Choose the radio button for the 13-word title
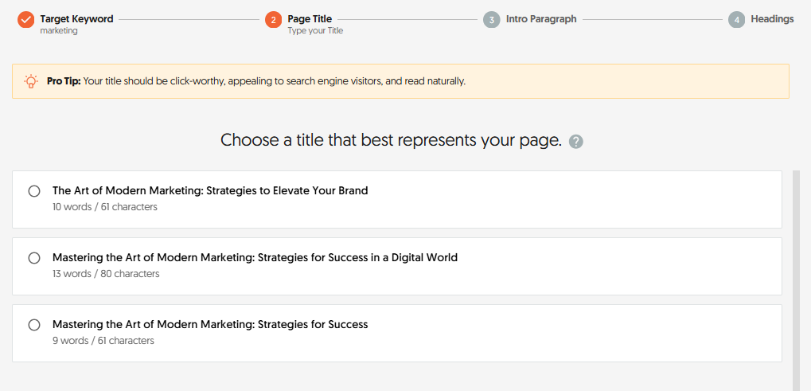Screen dimensions: 811x391 [x=34, y=258]
